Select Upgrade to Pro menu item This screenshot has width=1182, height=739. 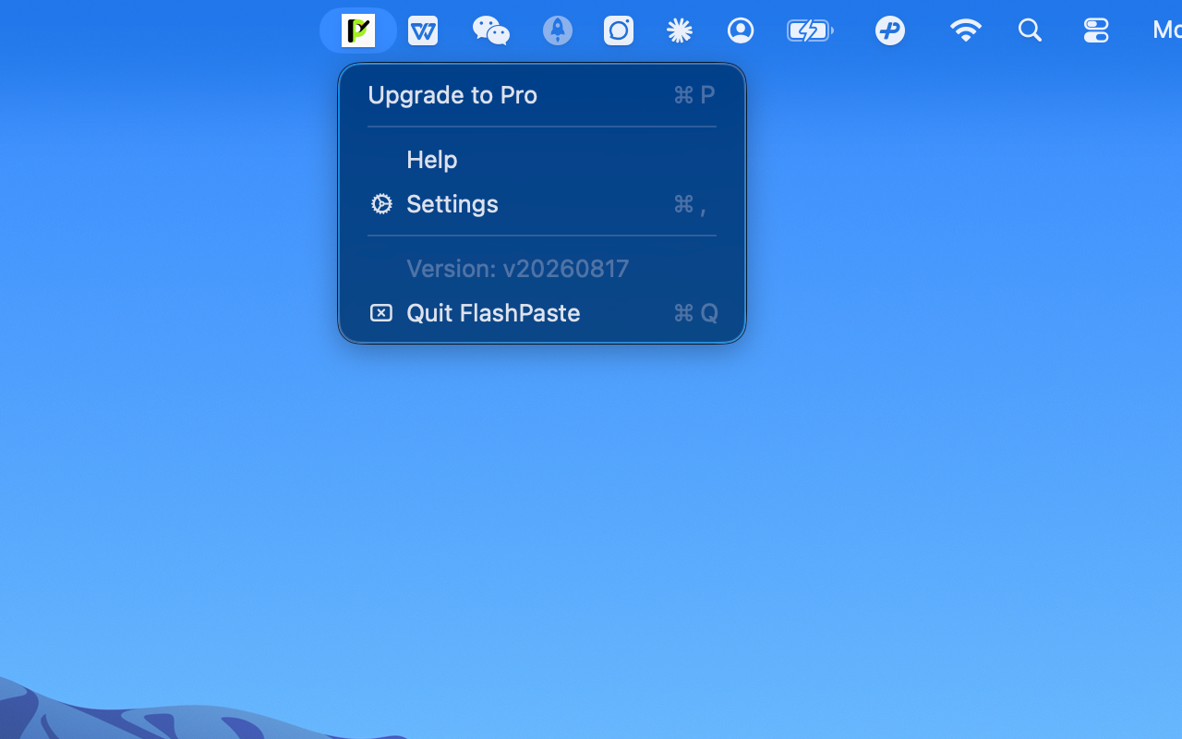pos(542,95)
